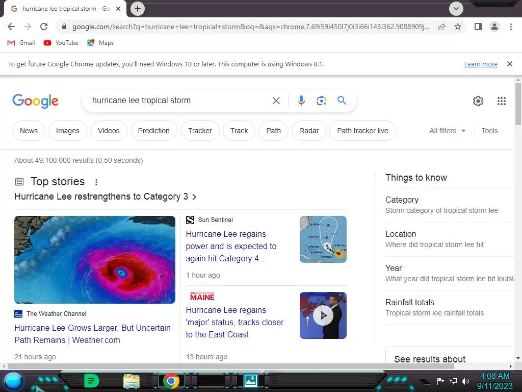Image resolution: width=522 pixels, height=392 pixels.
Task: Close the hurricane lee tropical storm tab
Action: click(x=118, y=9)
